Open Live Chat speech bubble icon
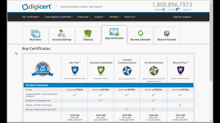Screen dimensions: 220x123 coord(178,9)
